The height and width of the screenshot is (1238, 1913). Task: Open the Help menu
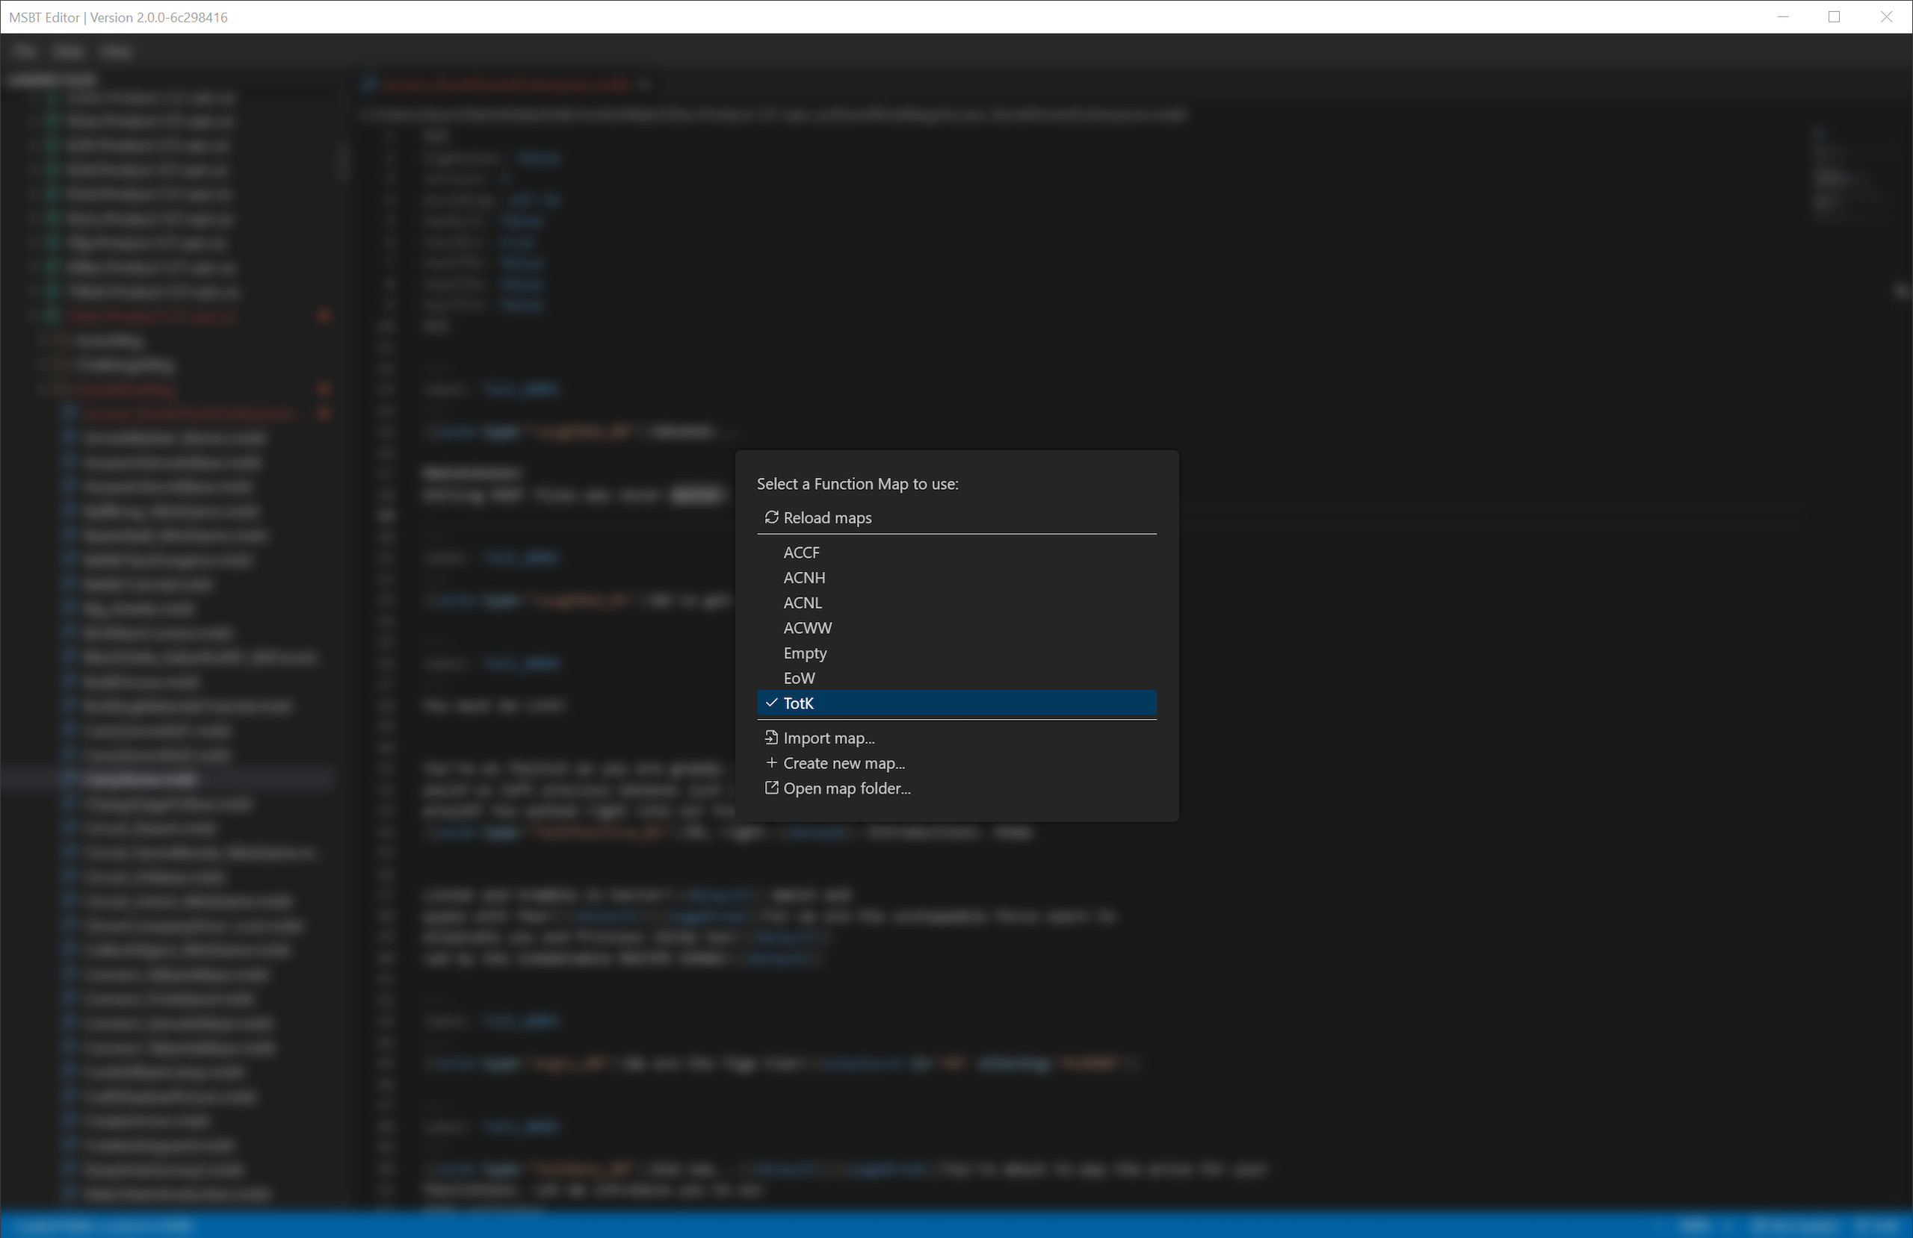117,52
